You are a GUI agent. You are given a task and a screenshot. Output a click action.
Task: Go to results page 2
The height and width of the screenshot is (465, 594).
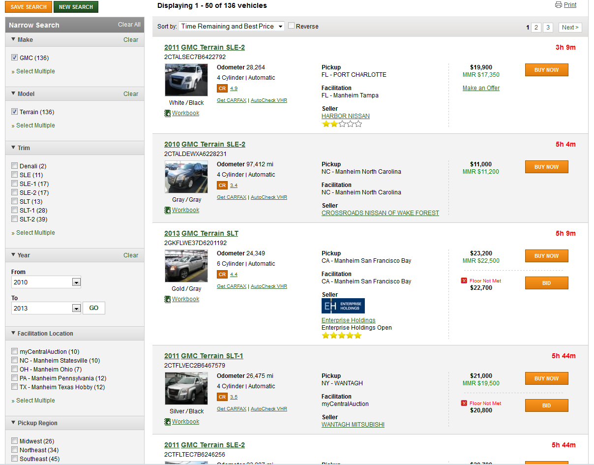pyautogui.click(x=536, y=28)
